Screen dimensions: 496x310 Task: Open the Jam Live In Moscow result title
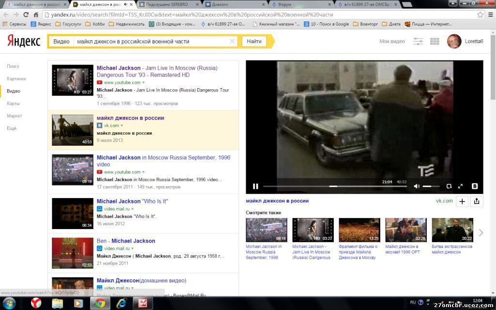157,72
